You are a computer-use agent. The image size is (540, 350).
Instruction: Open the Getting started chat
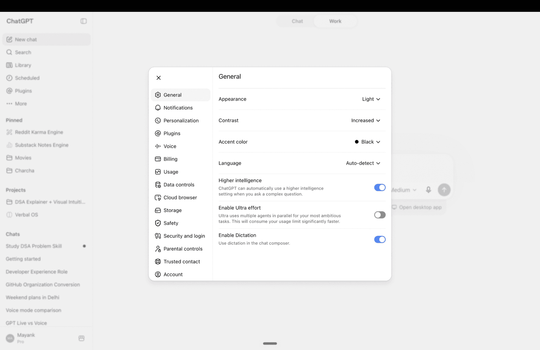coord(46,259)
